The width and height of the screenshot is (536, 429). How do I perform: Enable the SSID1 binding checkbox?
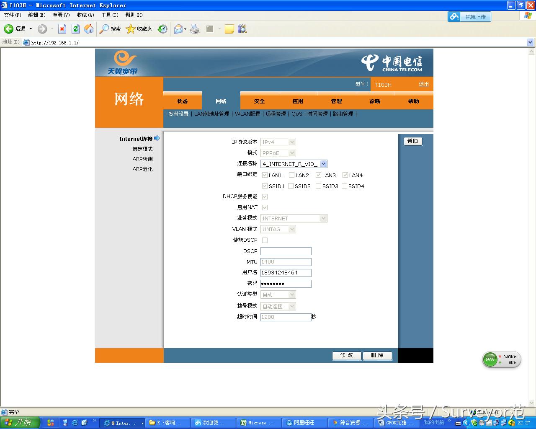pyautogui.click(x=264, y=186)
